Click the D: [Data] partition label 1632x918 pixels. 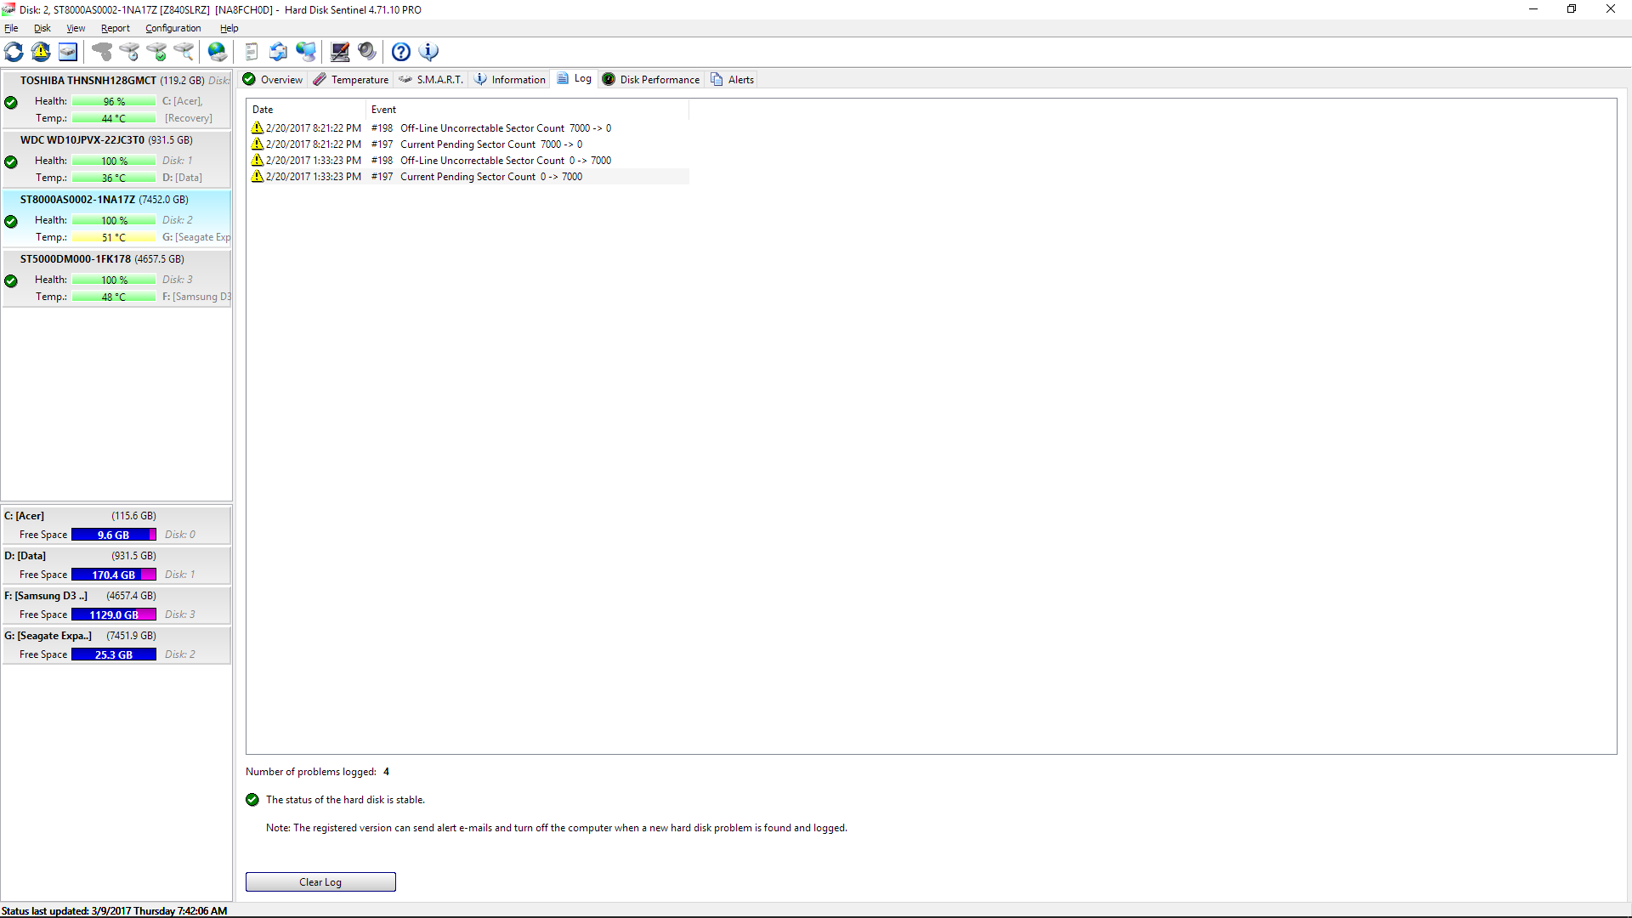25,556
